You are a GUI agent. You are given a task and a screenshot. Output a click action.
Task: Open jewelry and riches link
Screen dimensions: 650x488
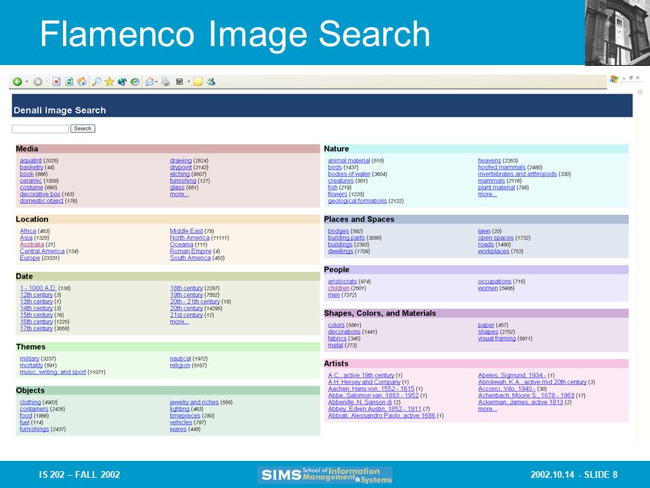194,402
